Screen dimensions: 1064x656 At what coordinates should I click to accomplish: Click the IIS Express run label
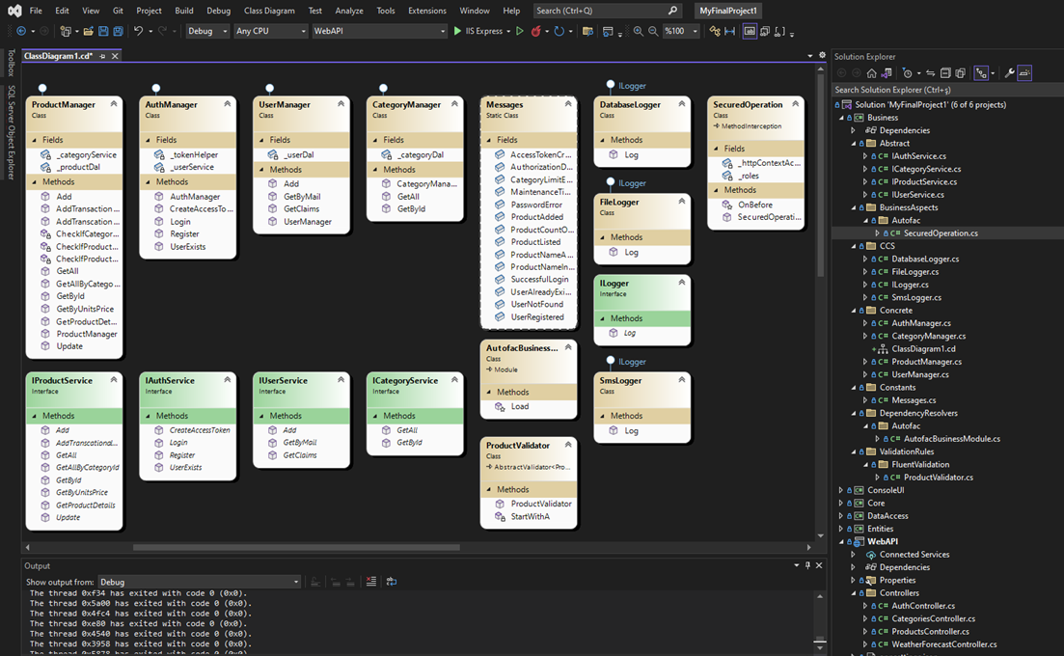click(x=484, y=31)
